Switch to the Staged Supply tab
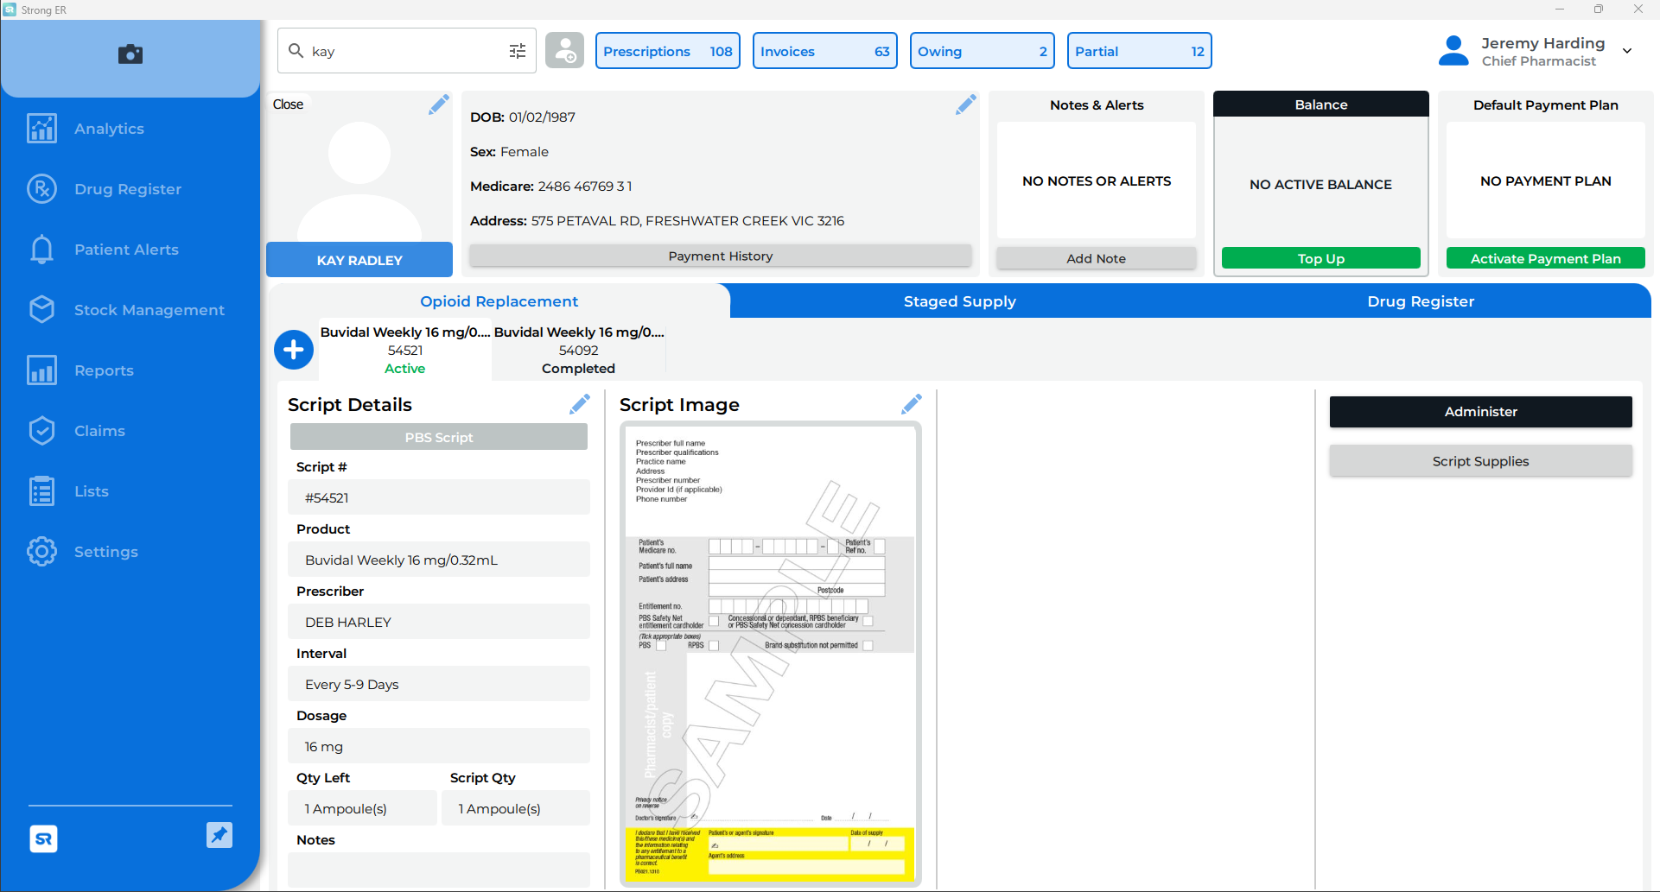The width and height of the screenshot is (1660, 892). pos(959,300)
